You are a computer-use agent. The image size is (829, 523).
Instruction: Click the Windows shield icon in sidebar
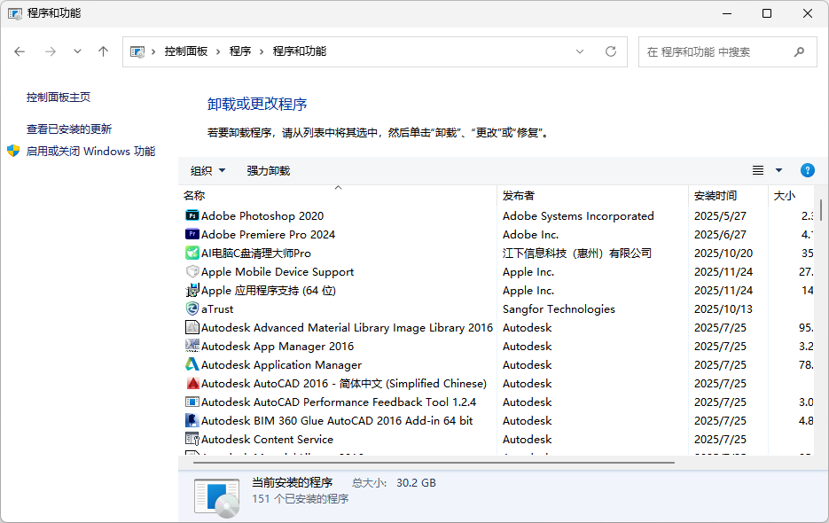pos(13,152)
